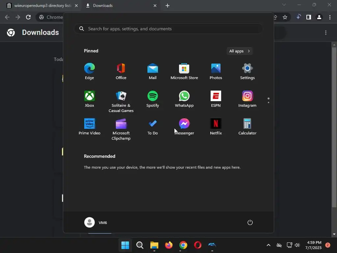This screenshot has height=253, width=337.
Task: Launch Firefox from the taskbar
Action: (x=169, y=245)
